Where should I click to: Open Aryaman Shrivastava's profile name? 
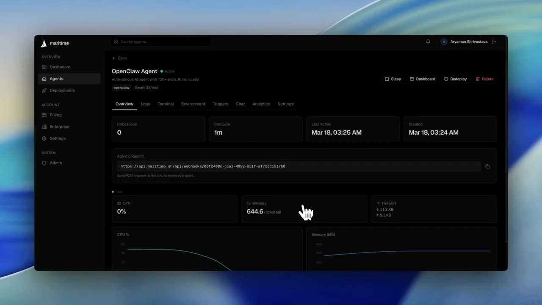tap(469, 42)
